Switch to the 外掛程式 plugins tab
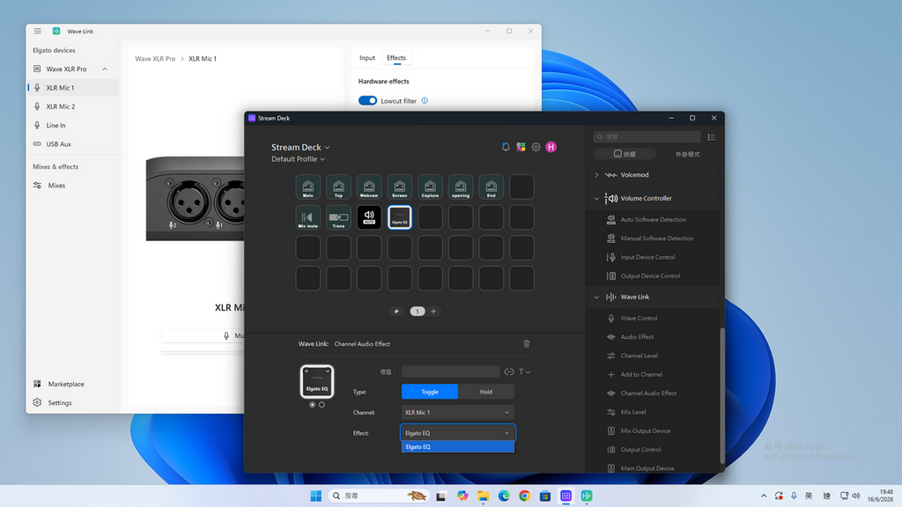Screen dimensions: 902x507 click(x=687, y=154)
